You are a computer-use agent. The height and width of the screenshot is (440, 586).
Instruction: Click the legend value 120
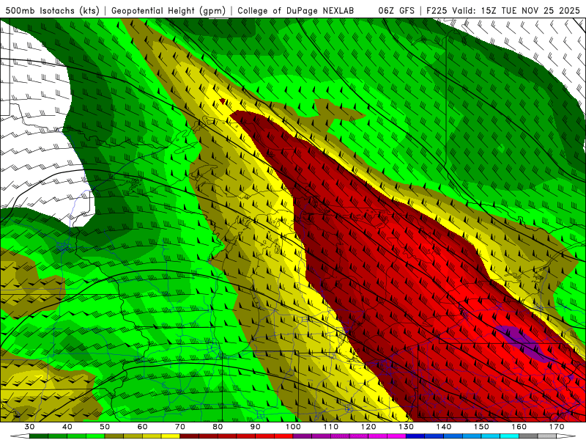(x=368, y=427)
